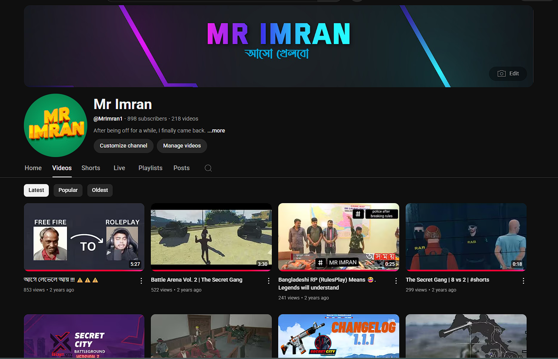Select the Videos tab
558x359 pixels.
[62, 168]
